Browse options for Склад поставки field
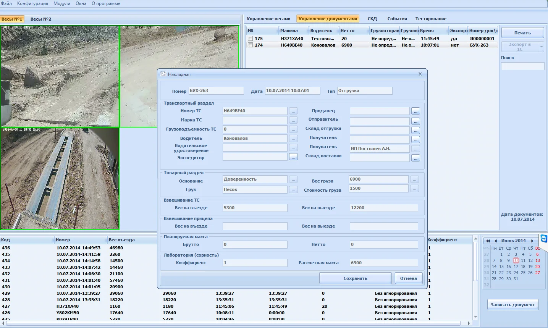The width and height of the screenshot is (548, 328). coord(415,158)
